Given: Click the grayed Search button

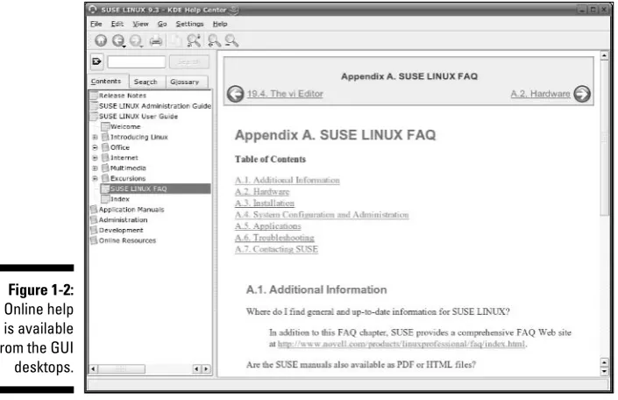Looking at the screenshot, I should (188, 62).
